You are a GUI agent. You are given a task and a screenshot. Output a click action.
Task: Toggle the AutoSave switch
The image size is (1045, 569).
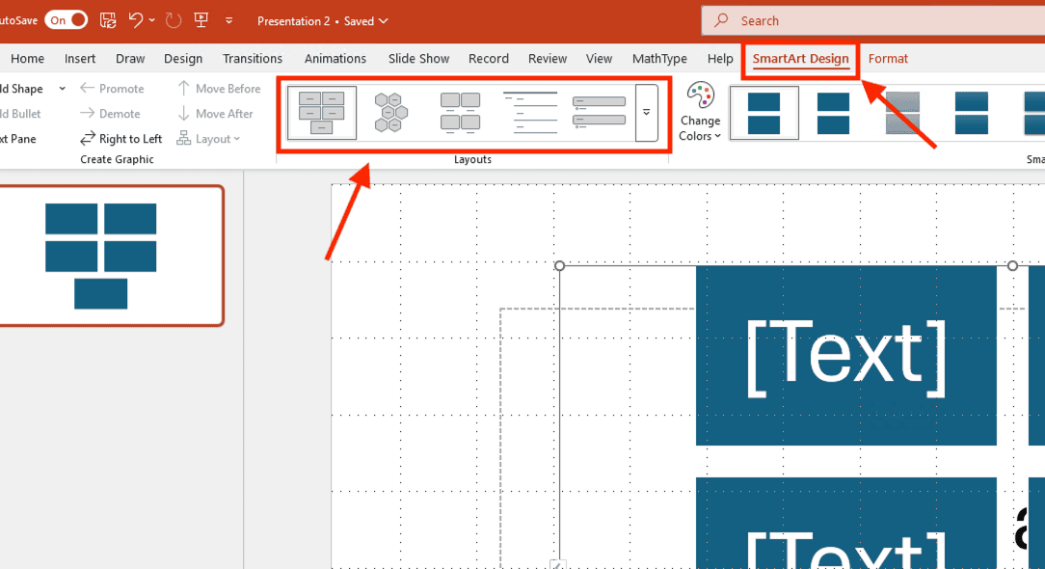point(66,20)
